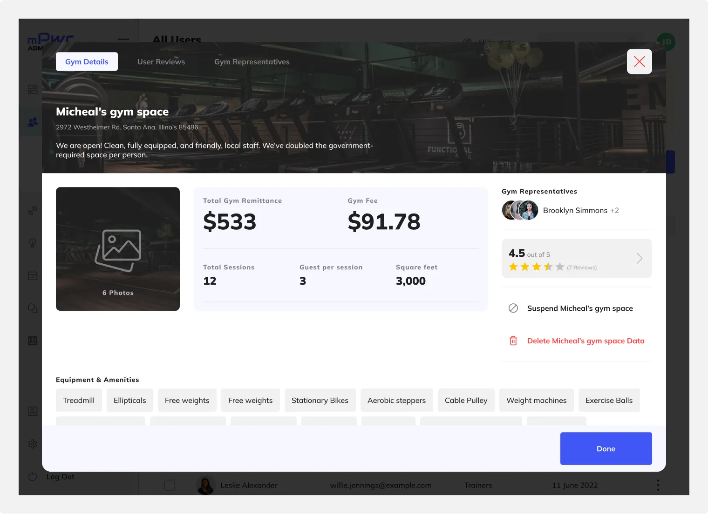
Task: Click the Trainers cell in Leslie Alexander row
Action: 478,485
